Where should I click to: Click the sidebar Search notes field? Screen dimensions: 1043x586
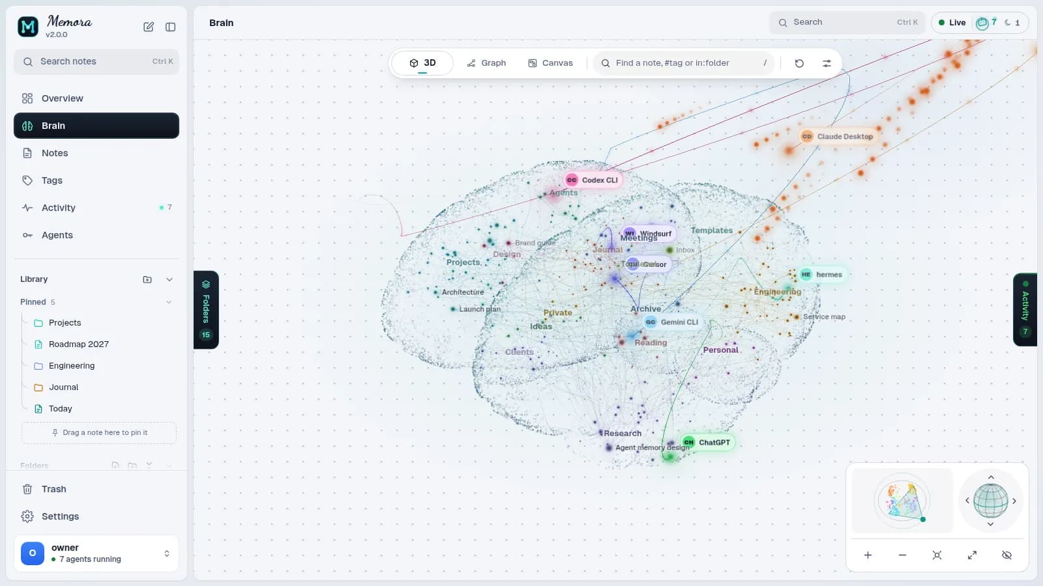[x=96, y=62]
